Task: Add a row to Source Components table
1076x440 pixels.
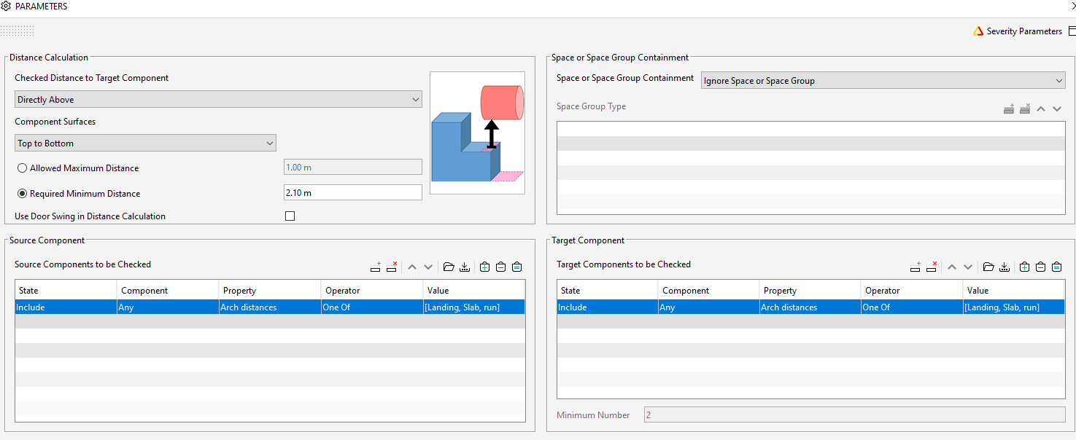Action: point(376,267)
